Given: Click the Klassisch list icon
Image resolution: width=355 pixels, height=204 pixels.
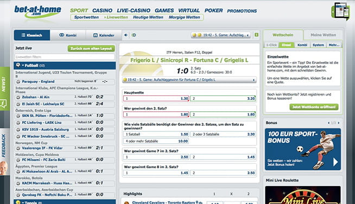Looking at the screenshot, I should [x=23, y=35].
